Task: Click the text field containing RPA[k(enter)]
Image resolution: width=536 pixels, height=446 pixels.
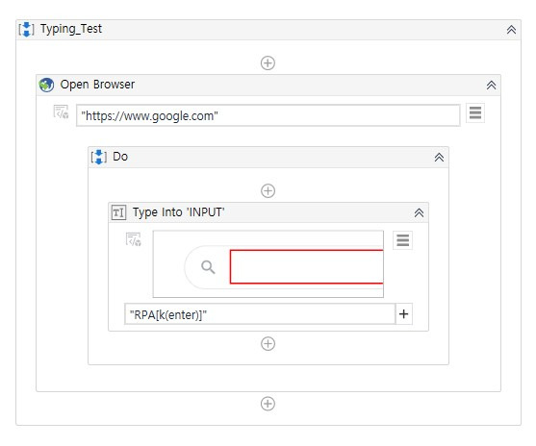Action: [260, 314]
